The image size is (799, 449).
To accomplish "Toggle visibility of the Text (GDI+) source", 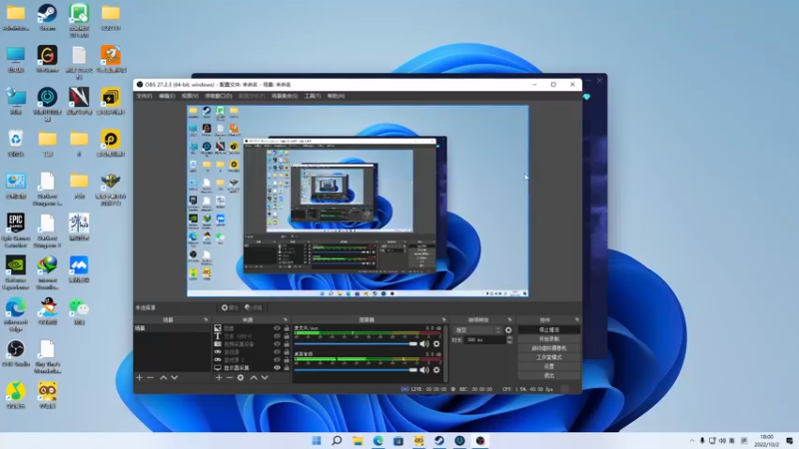I will pyautogui.click(x=278, y=336).
